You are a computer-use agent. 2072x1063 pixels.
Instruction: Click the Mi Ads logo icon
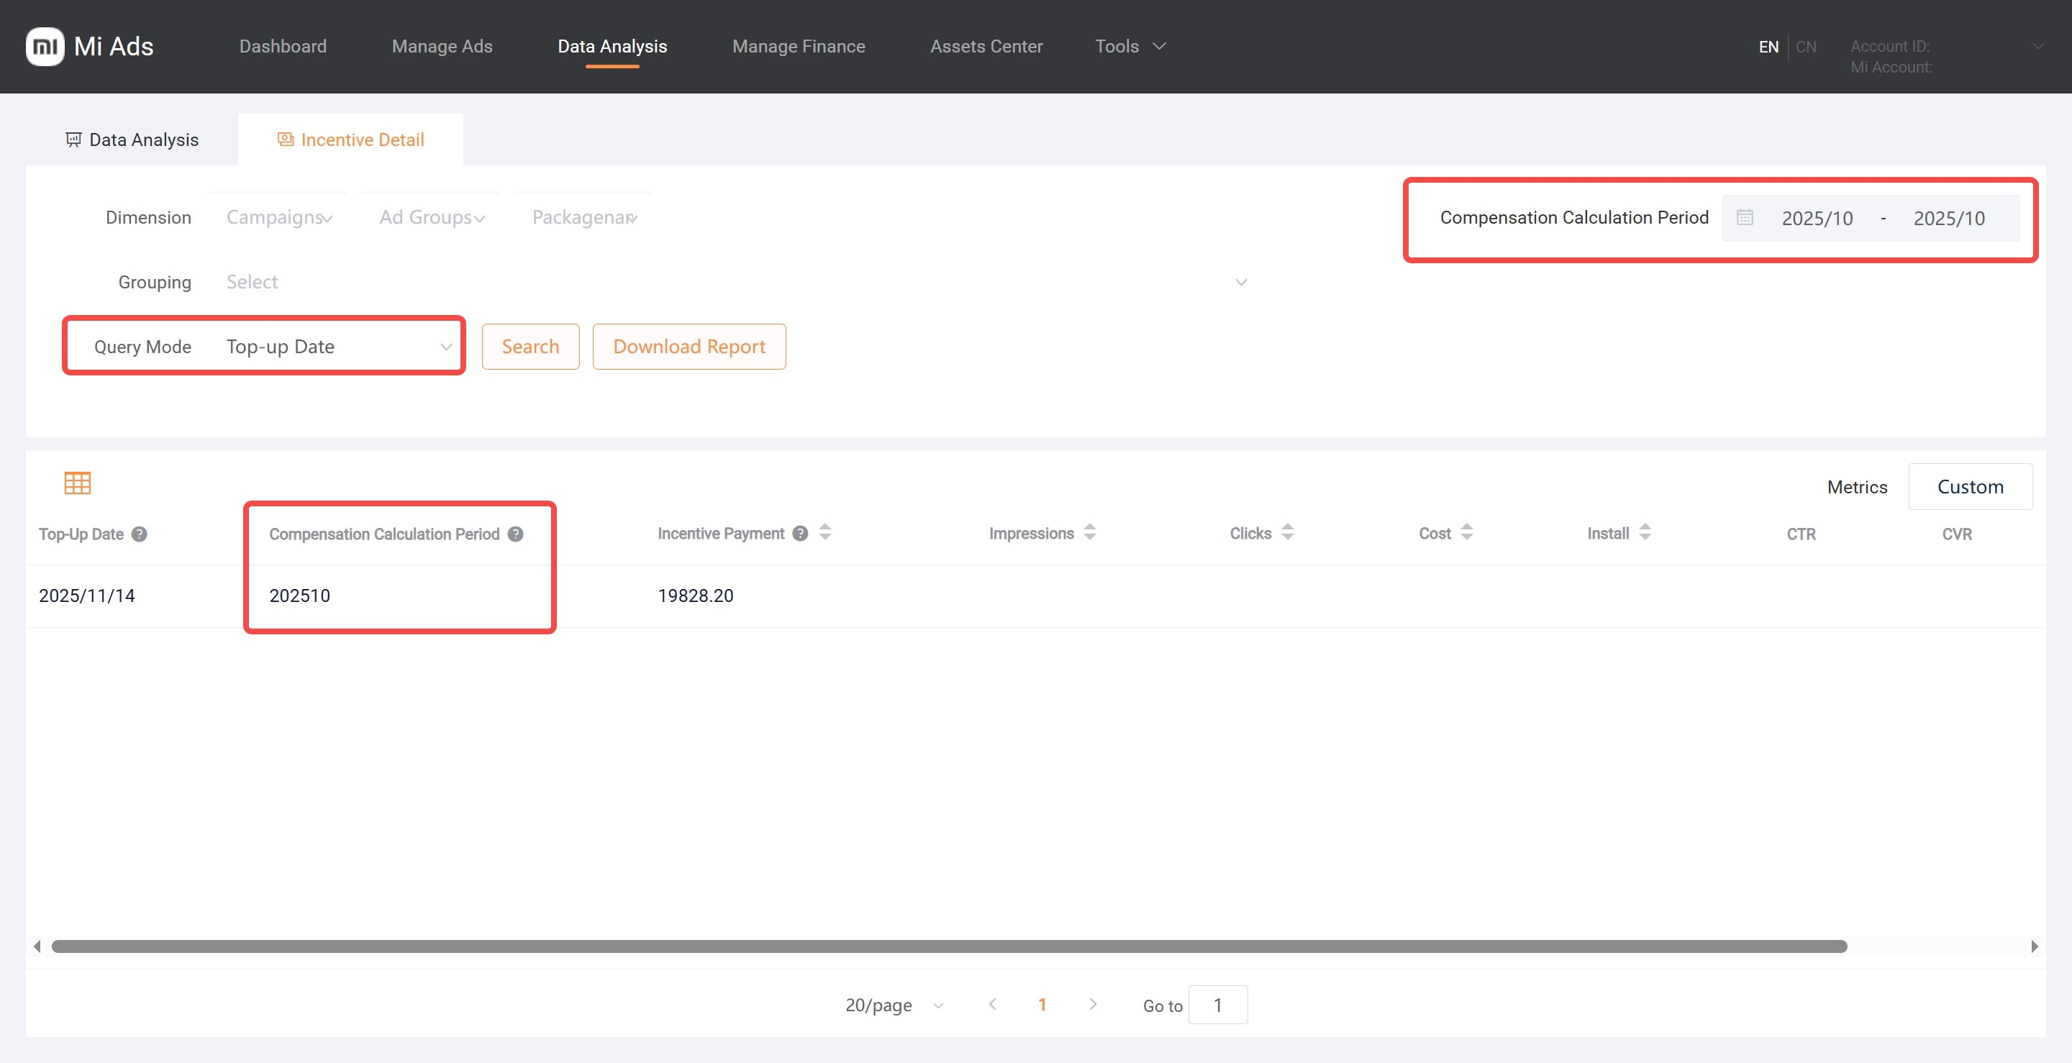(x=45, y=47)
